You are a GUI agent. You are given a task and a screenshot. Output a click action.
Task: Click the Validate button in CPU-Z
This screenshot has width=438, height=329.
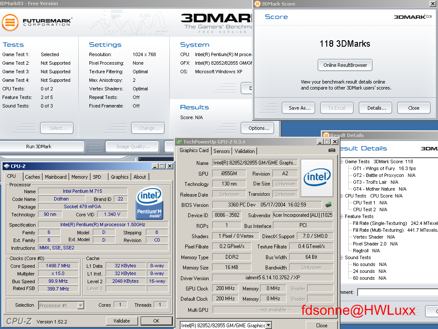tap(122, 321)
